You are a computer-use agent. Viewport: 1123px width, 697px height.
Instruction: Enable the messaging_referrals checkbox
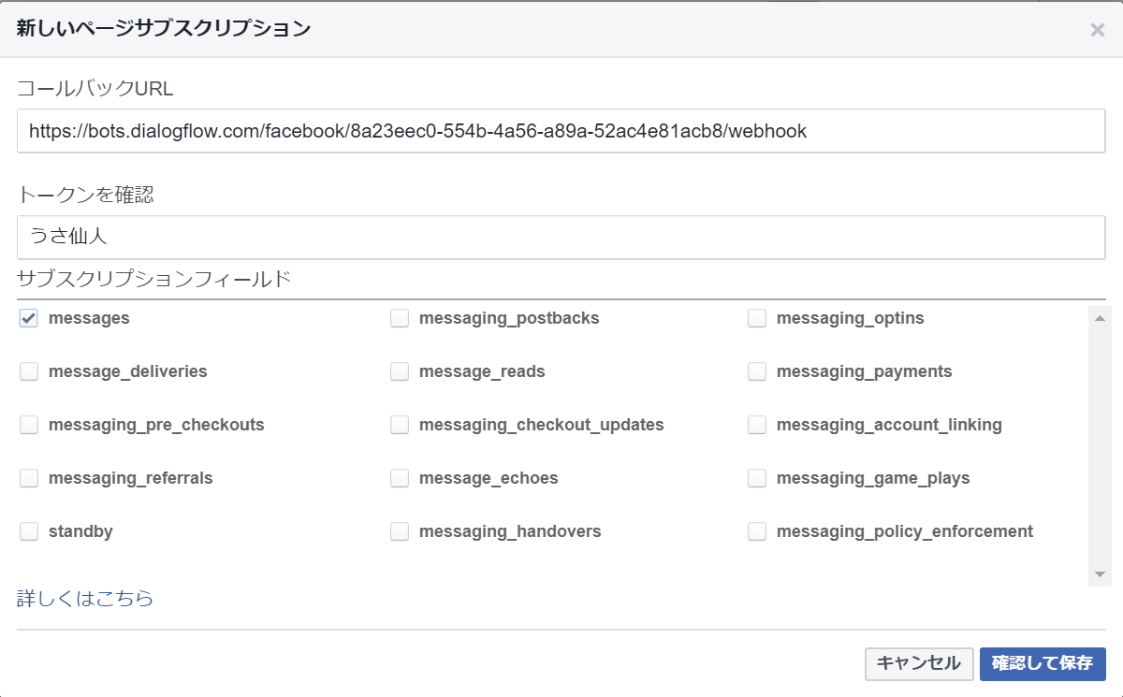(x=29, y=478)
